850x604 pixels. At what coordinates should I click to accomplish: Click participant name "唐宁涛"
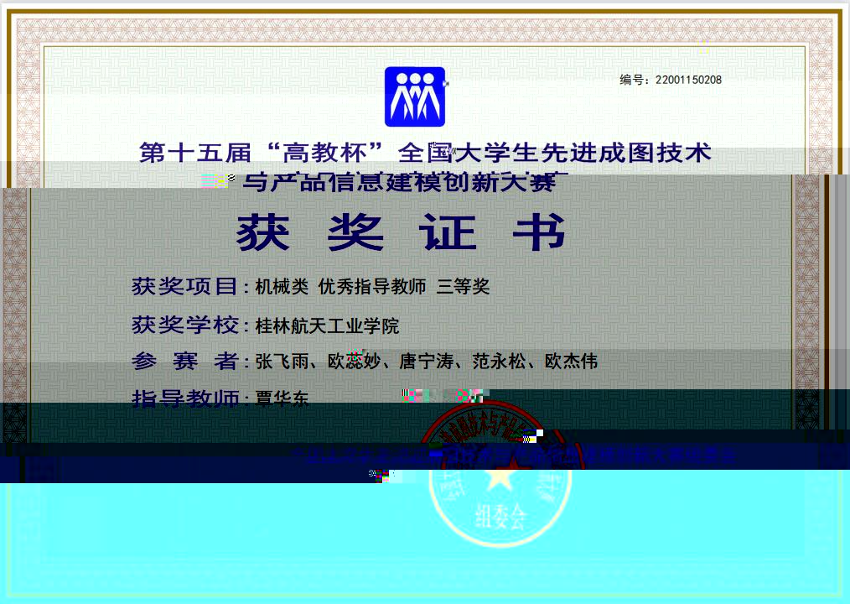[426, 361]
